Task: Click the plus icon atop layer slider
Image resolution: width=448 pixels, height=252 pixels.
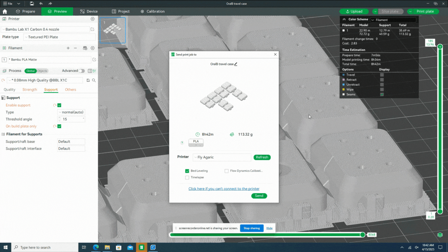Action: [440, 47]
